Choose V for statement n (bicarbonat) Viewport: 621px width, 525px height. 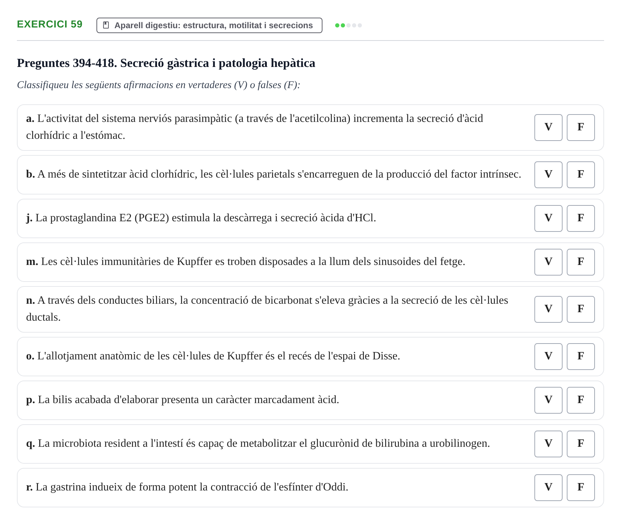coord(548,309)
